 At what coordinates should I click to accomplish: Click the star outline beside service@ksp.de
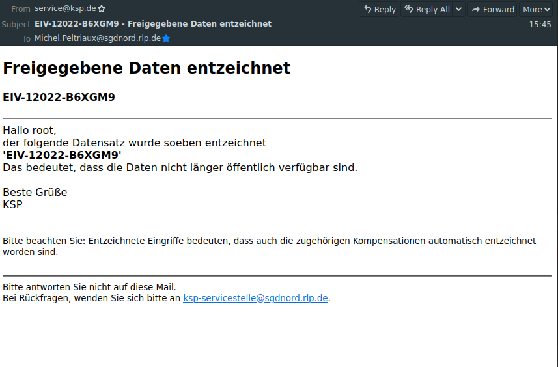[102, 9]
